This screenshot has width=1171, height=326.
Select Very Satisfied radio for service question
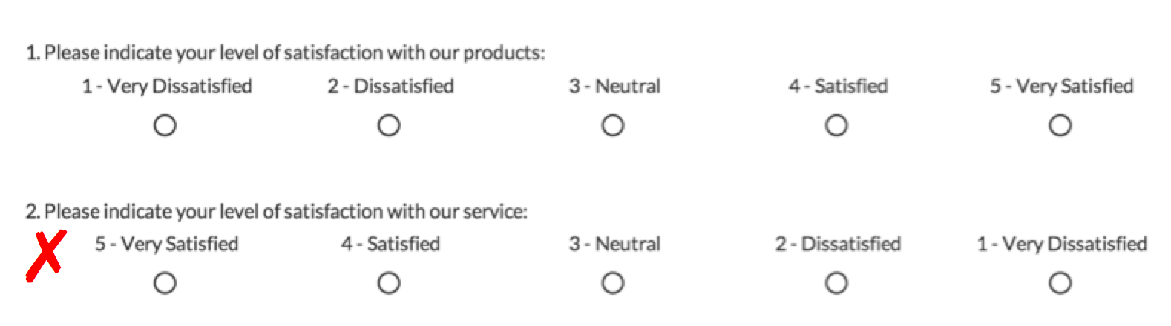click(165, 283)
